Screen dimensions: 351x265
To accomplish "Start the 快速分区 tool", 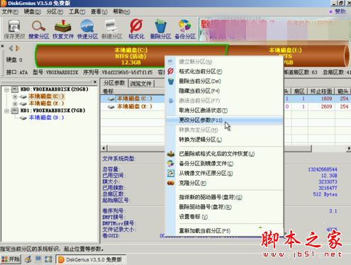I will click(87, 26).
